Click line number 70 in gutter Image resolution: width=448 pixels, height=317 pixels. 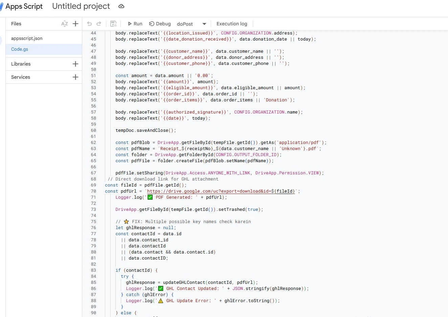point(93,191)
